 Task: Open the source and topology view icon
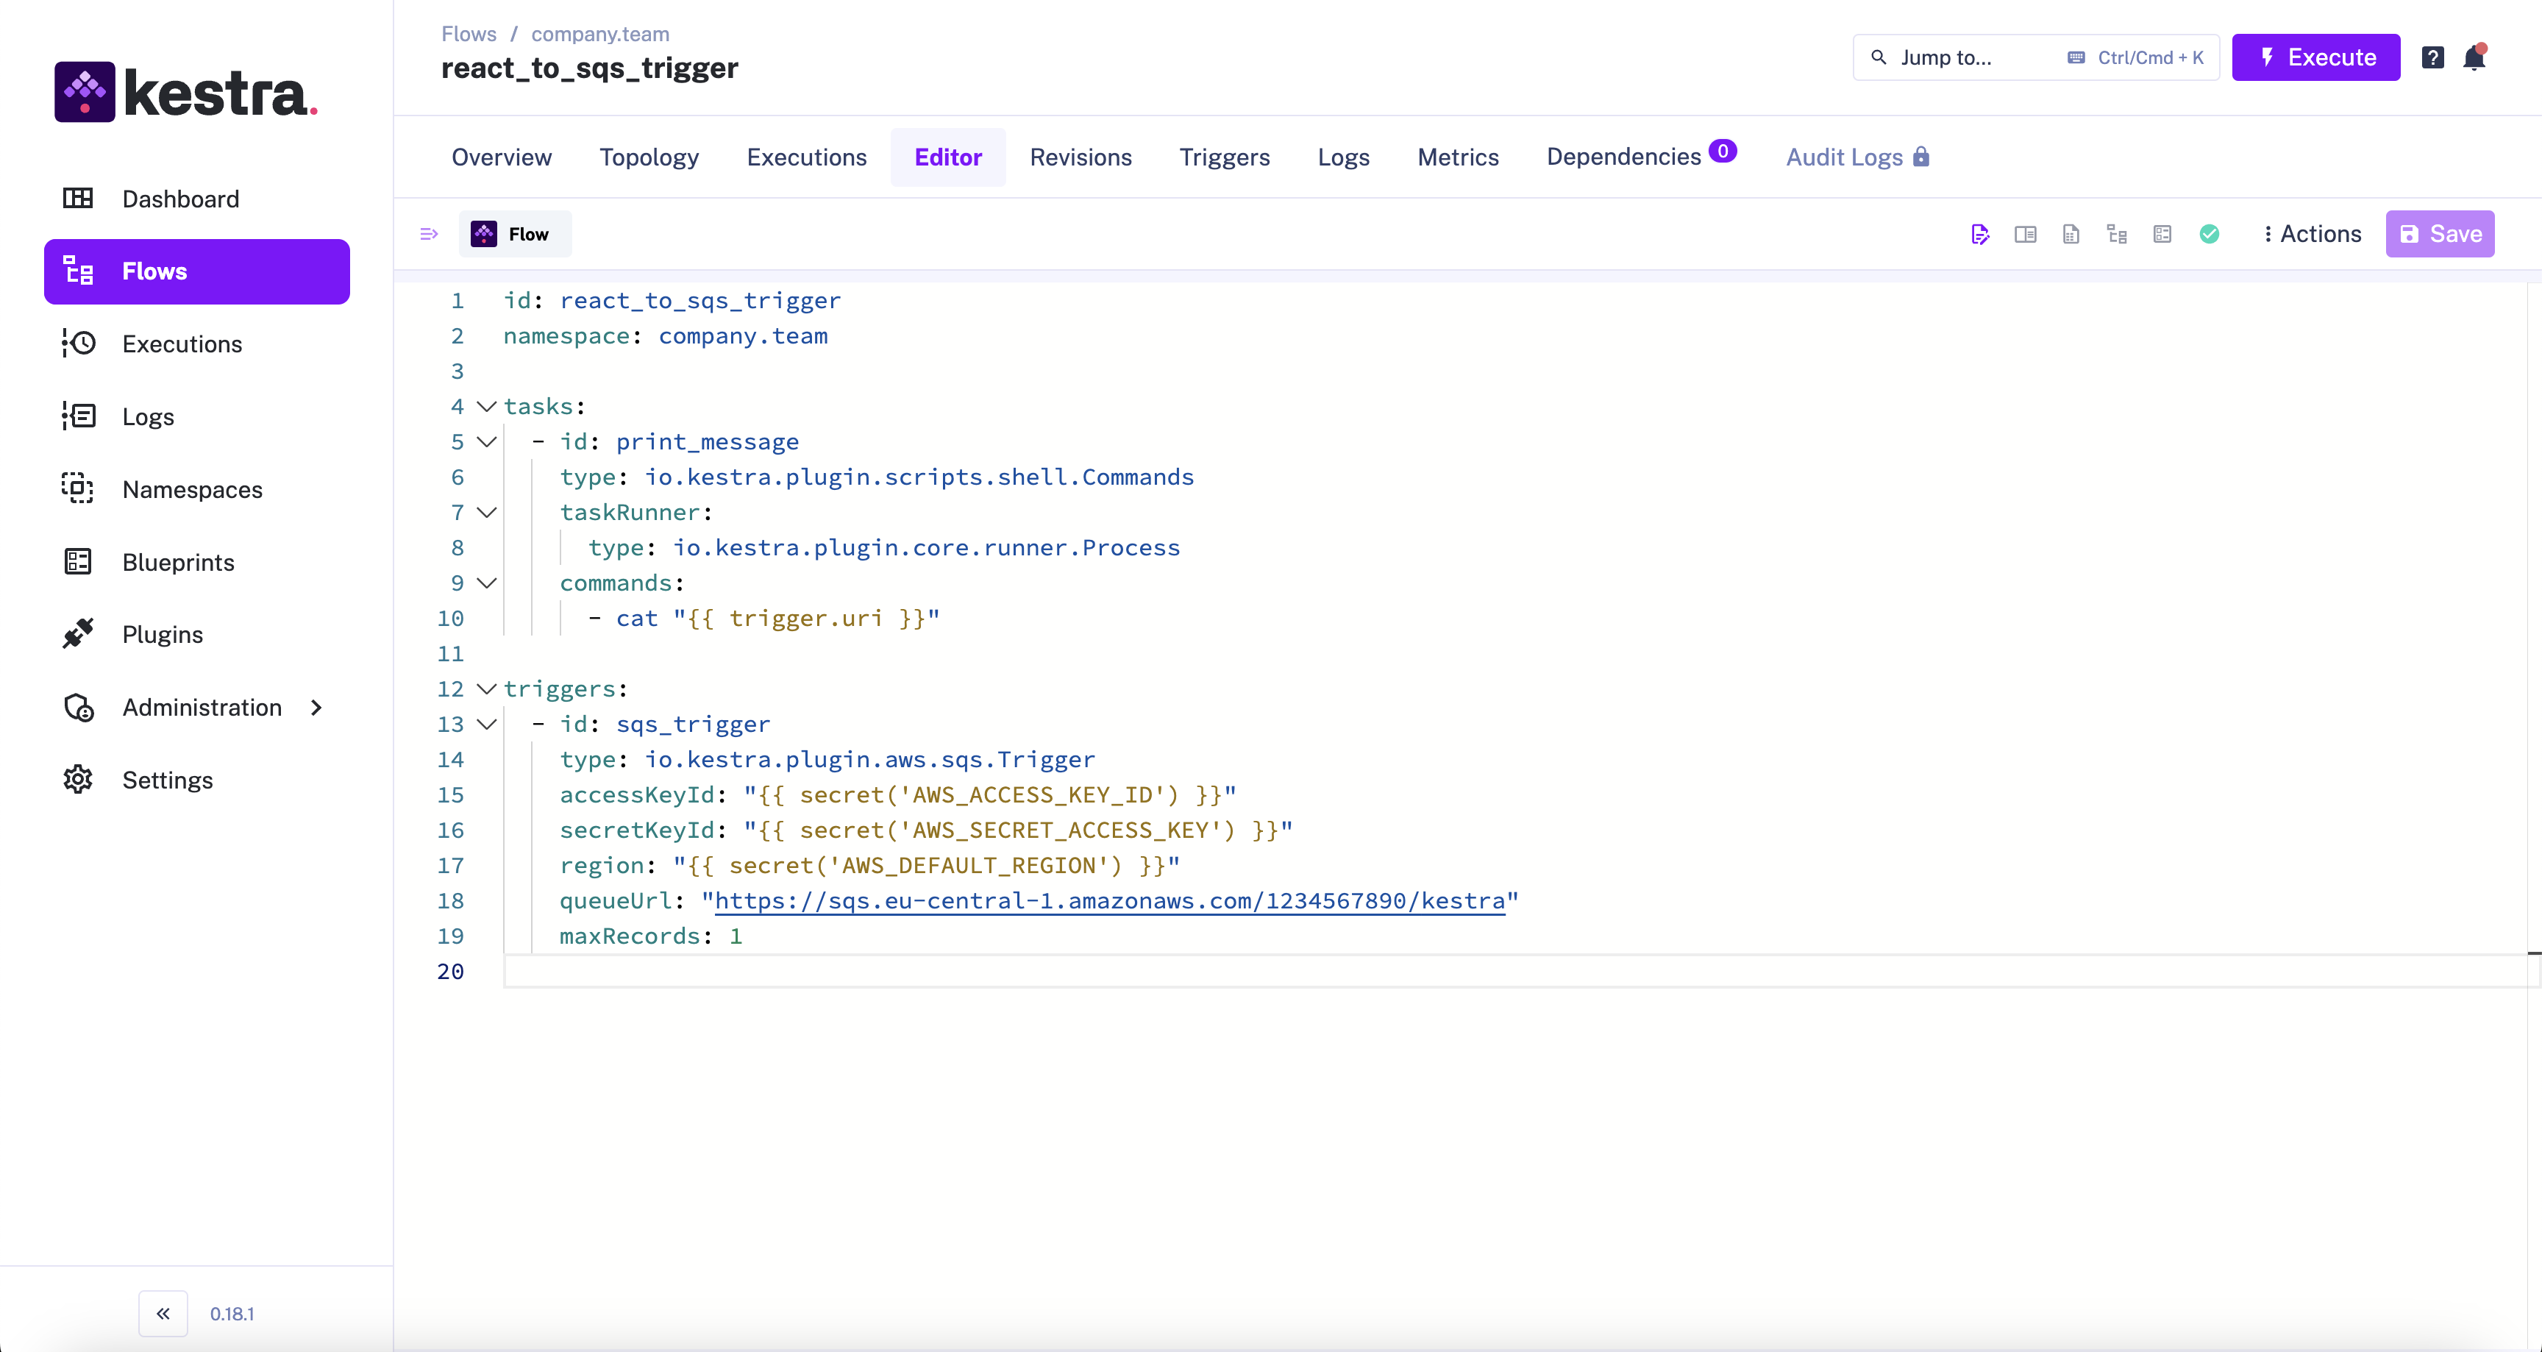click(x=2117, y=234)
